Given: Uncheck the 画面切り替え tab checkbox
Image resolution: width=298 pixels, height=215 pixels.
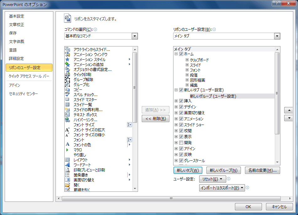Looking at the screenshot, I should pos(181,113).
